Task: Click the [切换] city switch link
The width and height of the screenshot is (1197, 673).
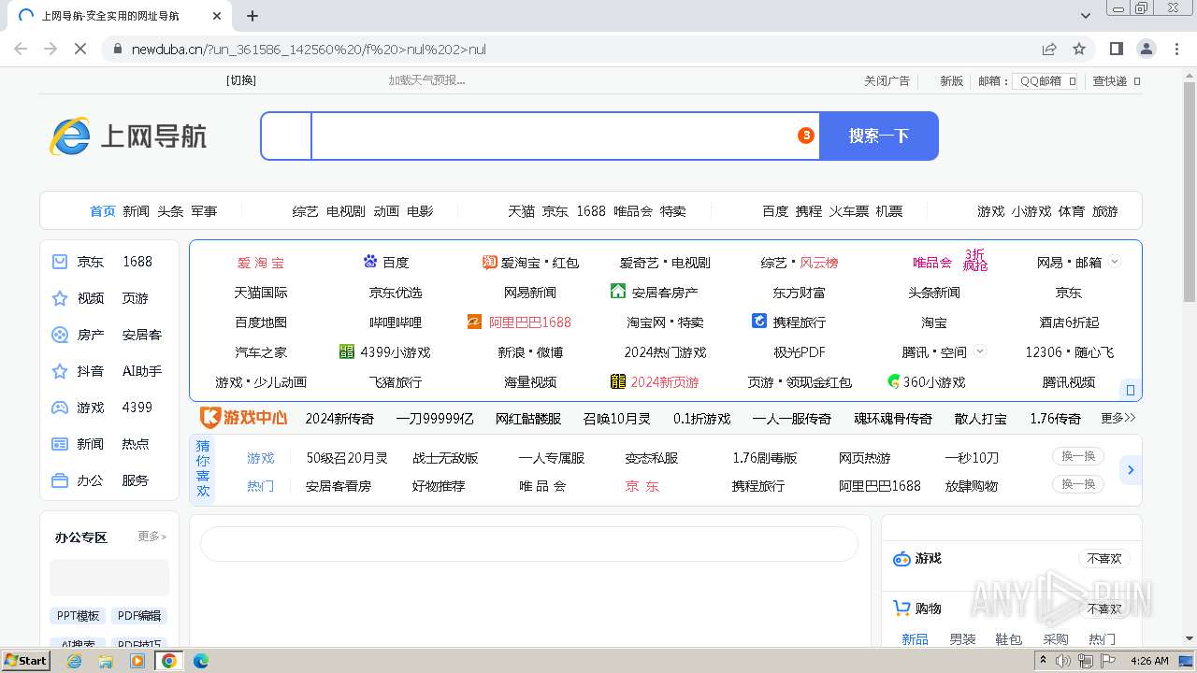Action: (x=241, y=80)
